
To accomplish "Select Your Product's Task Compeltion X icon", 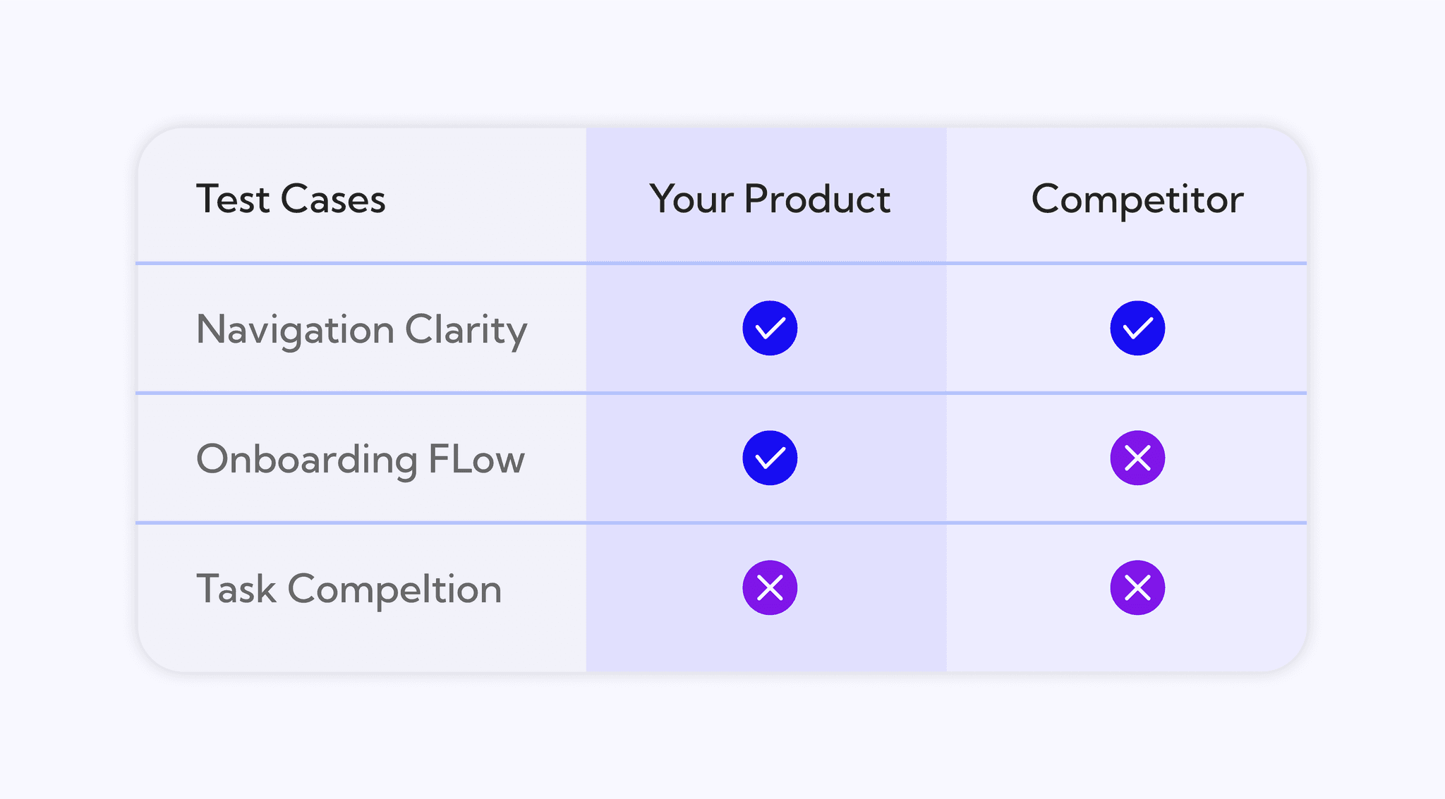I will pyautogui.click(x=770, y=587).
